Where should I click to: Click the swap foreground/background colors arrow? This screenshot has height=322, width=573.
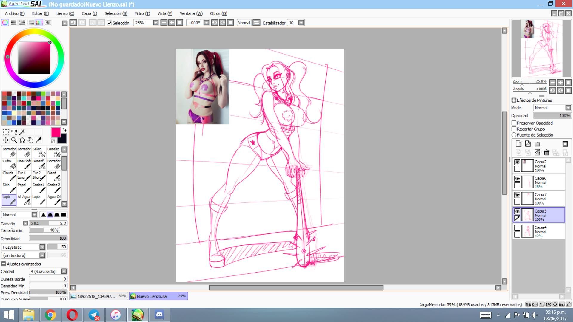pyautogui.click(x=64, y=130)
